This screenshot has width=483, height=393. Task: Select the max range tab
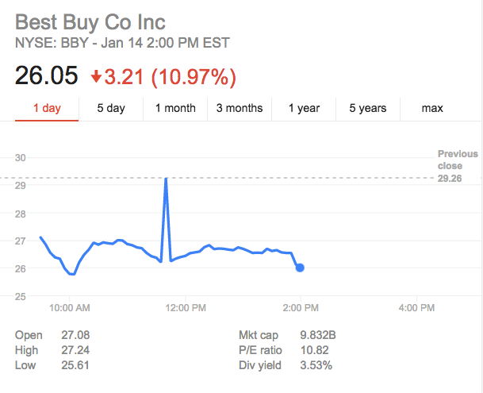(432, 108)
